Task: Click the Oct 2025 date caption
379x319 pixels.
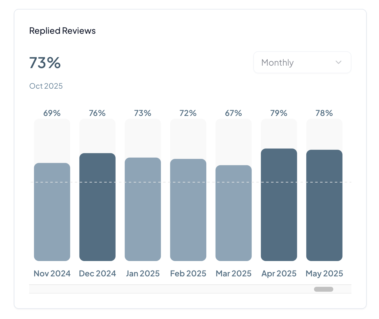Action: [x=46, y=86]
